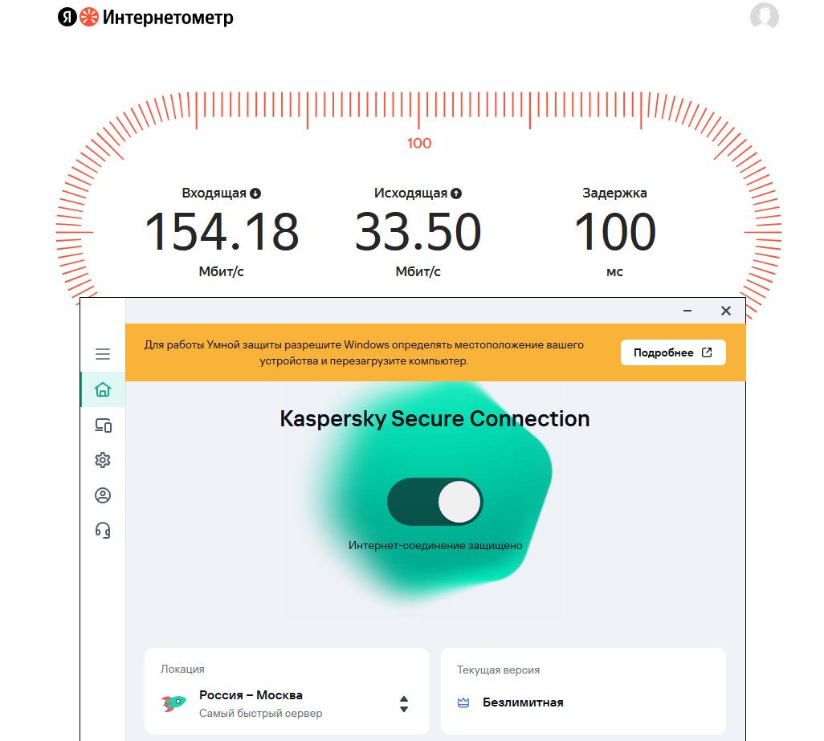Viewport: 824px width, 741px height.
Task: Expand the location selector arrows
Action: (404, 704)
